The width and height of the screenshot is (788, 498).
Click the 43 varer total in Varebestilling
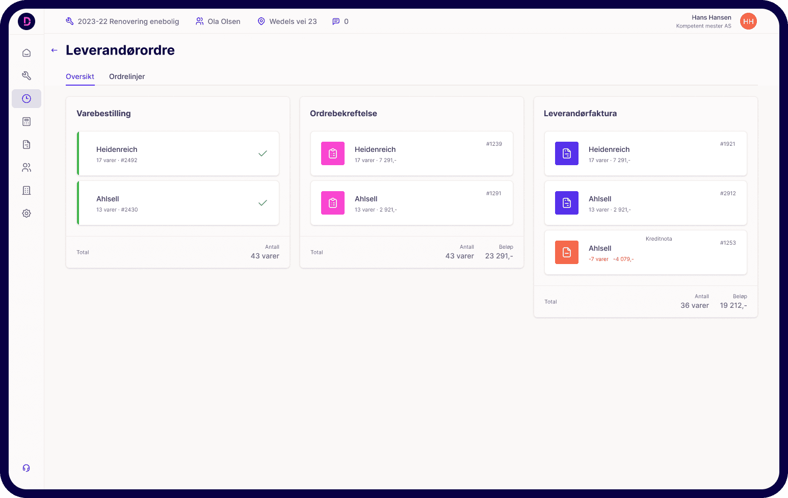(265, 256)
